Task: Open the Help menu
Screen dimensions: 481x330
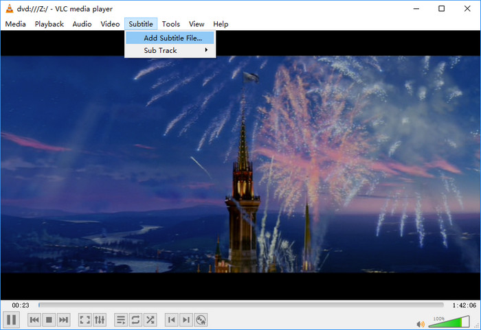Action: pyautogui.click(x=221, y=24)
